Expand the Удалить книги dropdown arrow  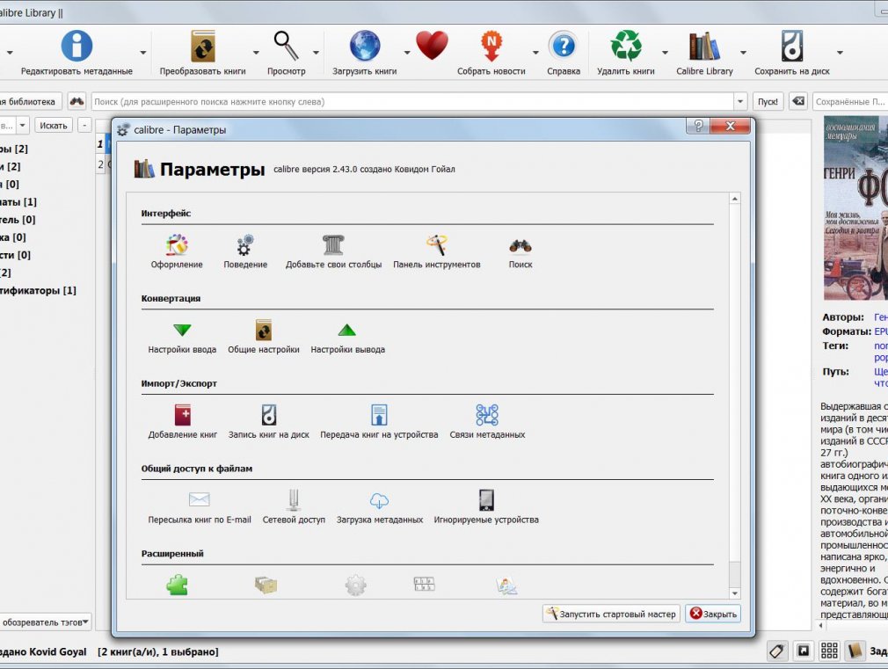pyautogui.click(x=665, y=53)
